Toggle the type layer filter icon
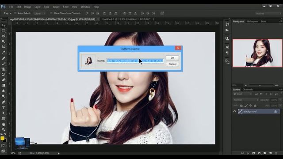This screenshot has height=159, width=283. point(266,94)
